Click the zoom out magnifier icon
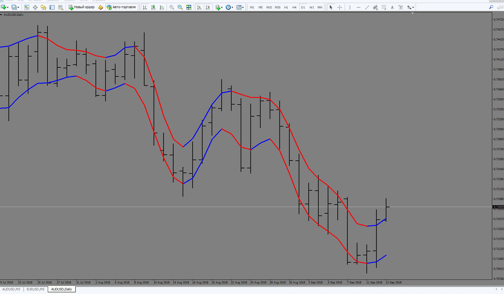The width and height of the screenshot is (504, 294). (180, 7)
